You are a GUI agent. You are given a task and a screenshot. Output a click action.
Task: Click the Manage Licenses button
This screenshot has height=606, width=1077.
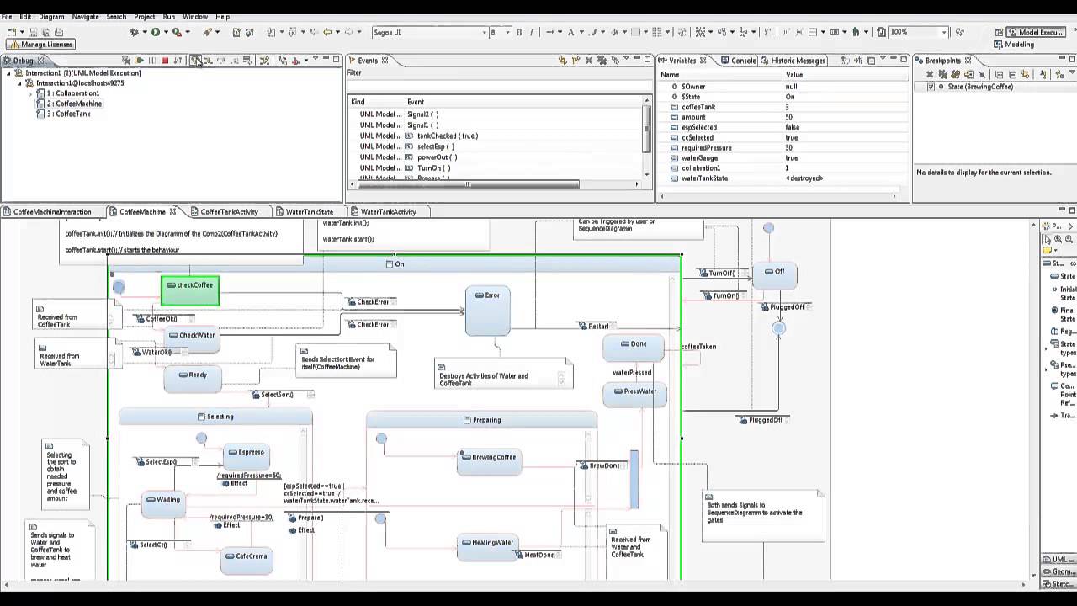point(41,45)
